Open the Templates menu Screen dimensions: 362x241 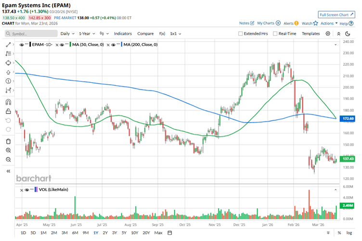coord(311,34)
